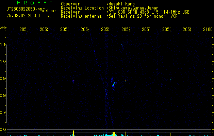Click the 0.9 frequency axis label
The width and height of the screenshot is (214, 136).
tap(3, 79)
